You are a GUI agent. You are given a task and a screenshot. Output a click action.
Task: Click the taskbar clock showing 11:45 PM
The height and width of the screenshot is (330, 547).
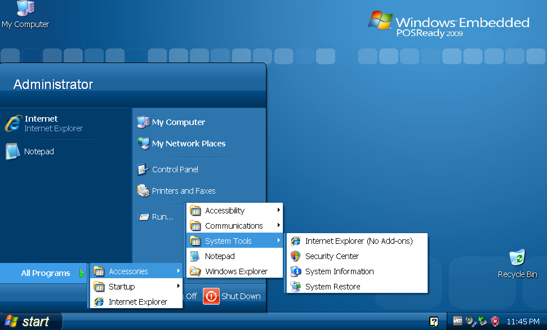(x=523, y=322)
